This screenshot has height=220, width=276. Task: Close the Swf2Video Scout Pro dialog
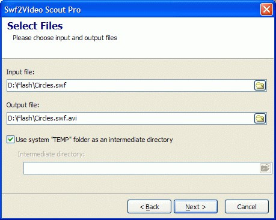point(266,9)
